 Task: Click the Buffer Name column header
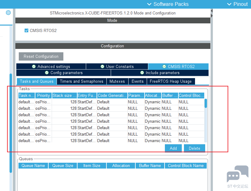[150, 165]
